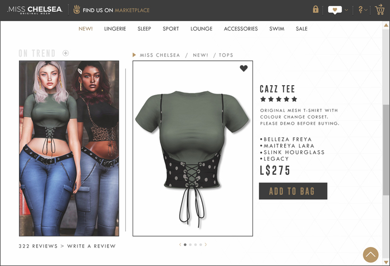
Task: Click the heart wishlist speech bubble icon
Action: pyautogui.click(x=335, y=10)
